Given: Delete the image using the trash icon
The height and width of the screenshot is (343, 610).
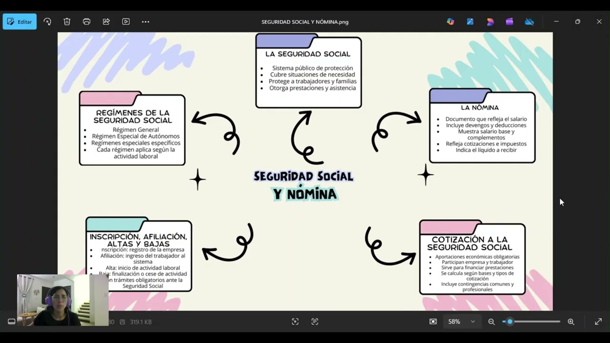Looking at the screenshot, I should coord(67,21).
